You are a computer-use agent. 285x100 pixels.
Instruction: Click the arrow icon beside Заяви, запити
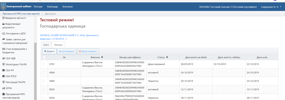click(x=3, y=39)
